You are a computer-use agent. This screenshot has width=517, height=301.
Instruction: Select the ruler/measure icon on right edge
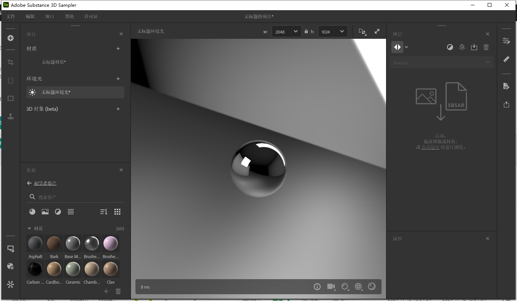click(x=506, y=59)
